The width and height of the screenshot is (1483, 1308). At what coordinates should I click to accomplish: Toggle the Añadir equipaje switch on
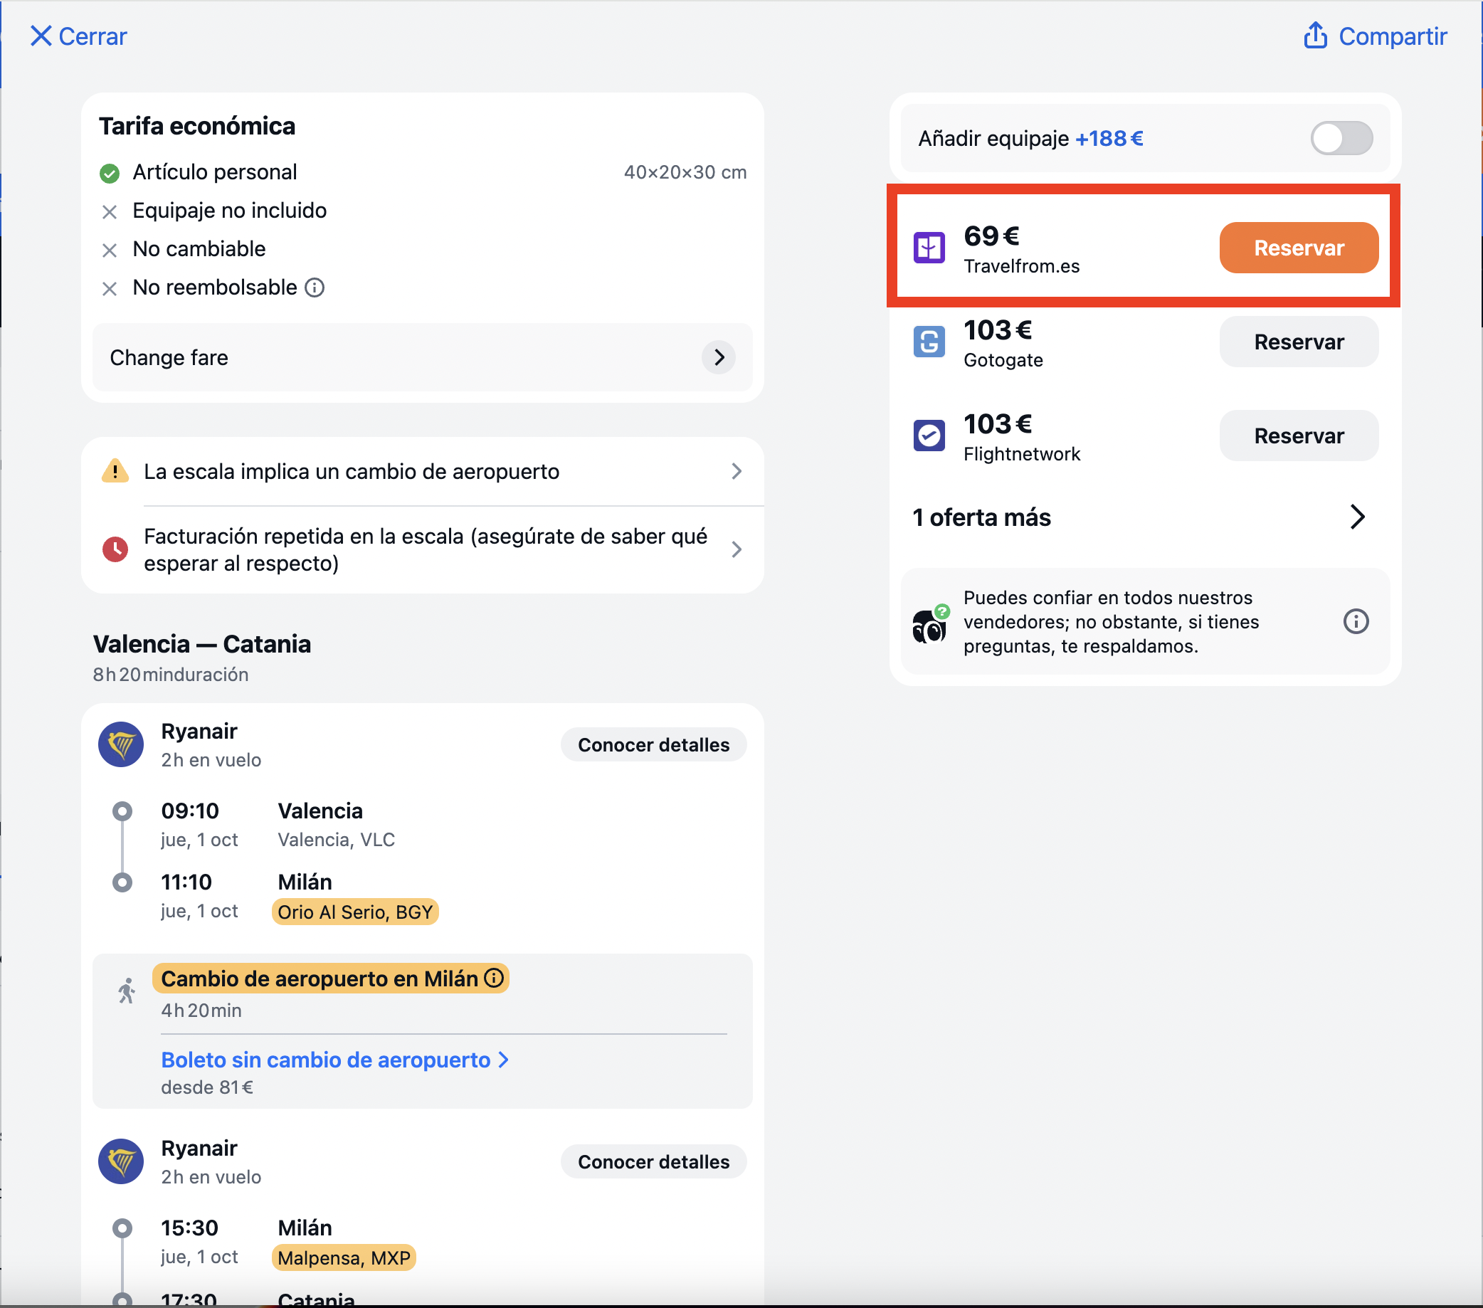pyautogui.click(x=1341, y=139)
